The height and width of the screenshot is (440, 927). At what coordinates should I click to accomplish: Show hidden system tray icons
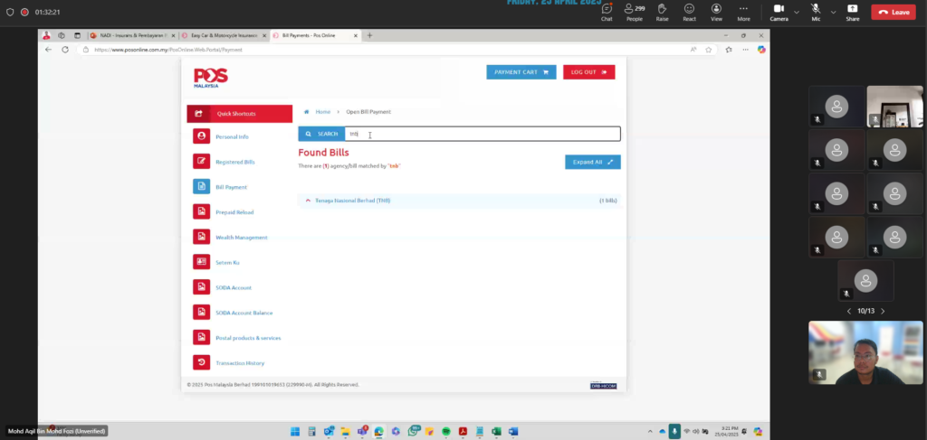(650, 432)
